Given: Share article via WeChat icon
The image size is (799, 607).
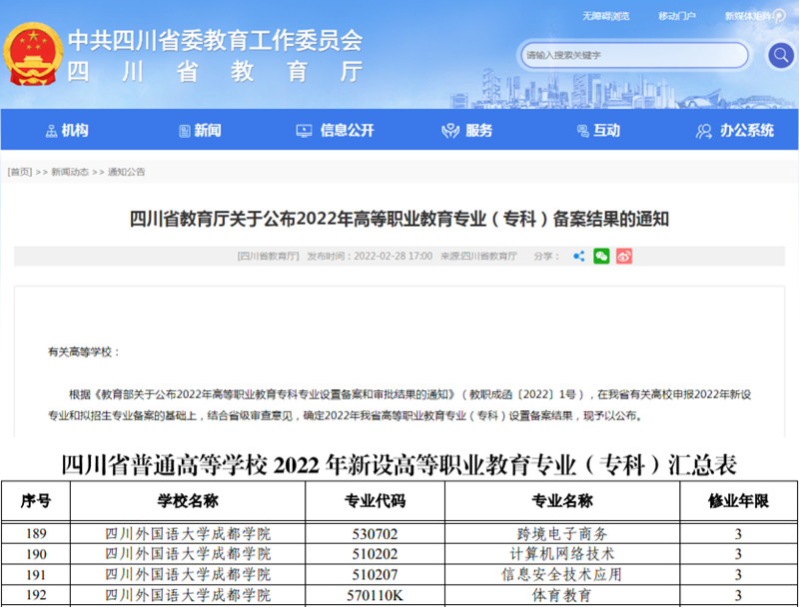Looking at the screenshot, I should pyautogui.click(x=601, y=257).
